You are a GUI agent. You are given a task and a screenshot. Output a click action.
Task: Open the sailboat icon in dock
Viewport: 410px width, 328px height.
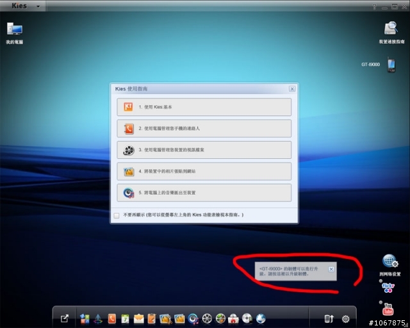pyautogui.click(x=98, y=319)
